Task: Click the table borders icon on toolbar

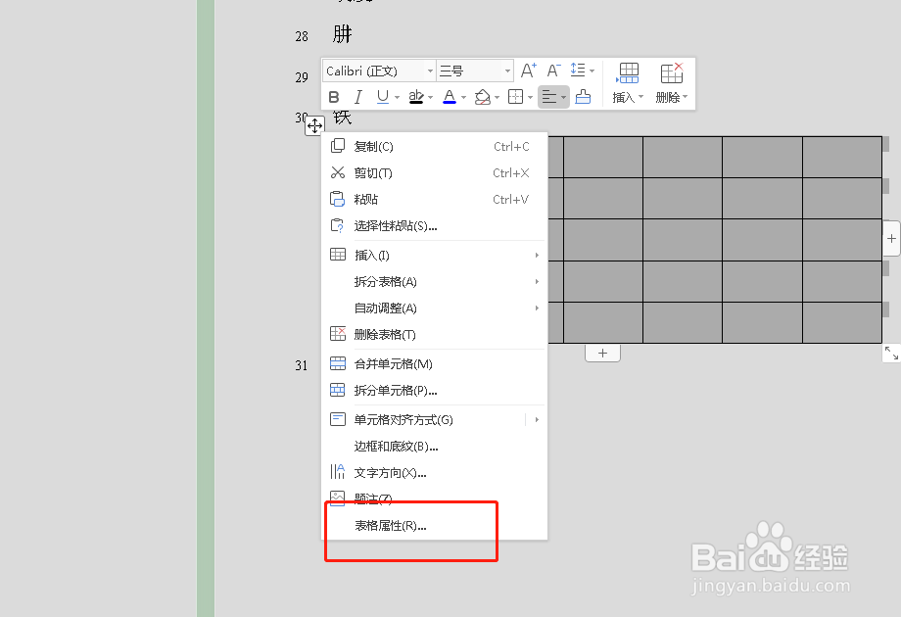Action: coord(517,96)
